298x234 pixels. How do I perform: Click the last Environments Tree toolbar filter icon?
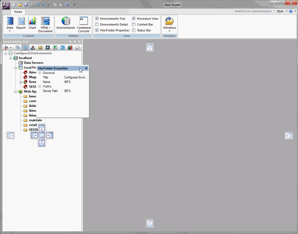point(77,48)
